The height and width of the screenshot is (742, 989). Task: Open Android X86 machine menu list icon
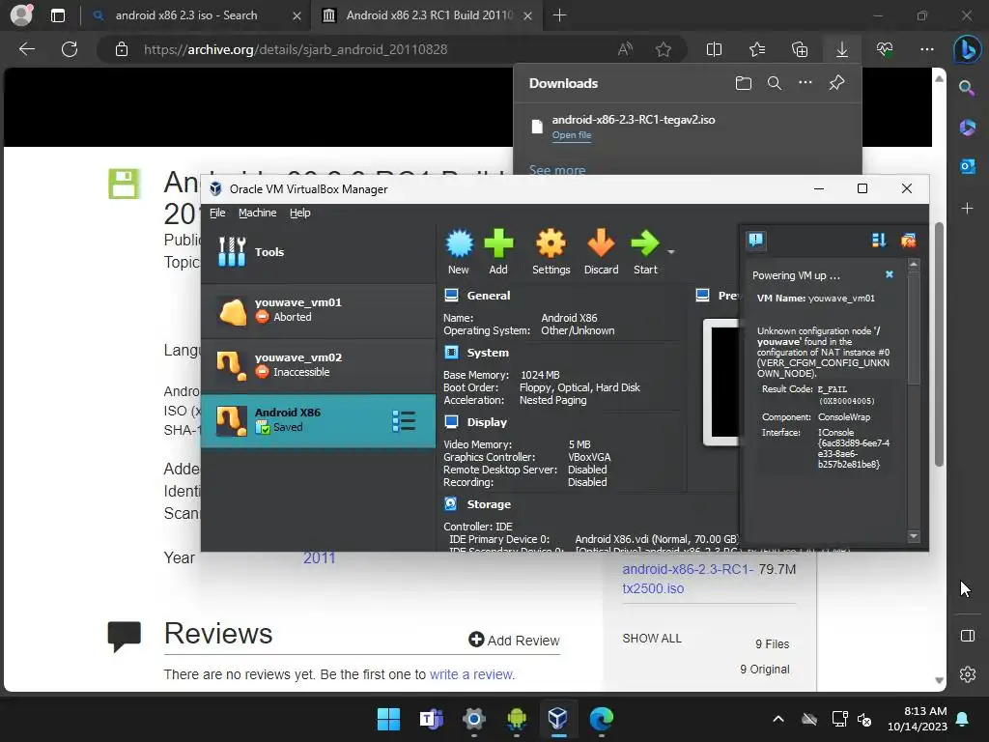click(x=404, y=421)
